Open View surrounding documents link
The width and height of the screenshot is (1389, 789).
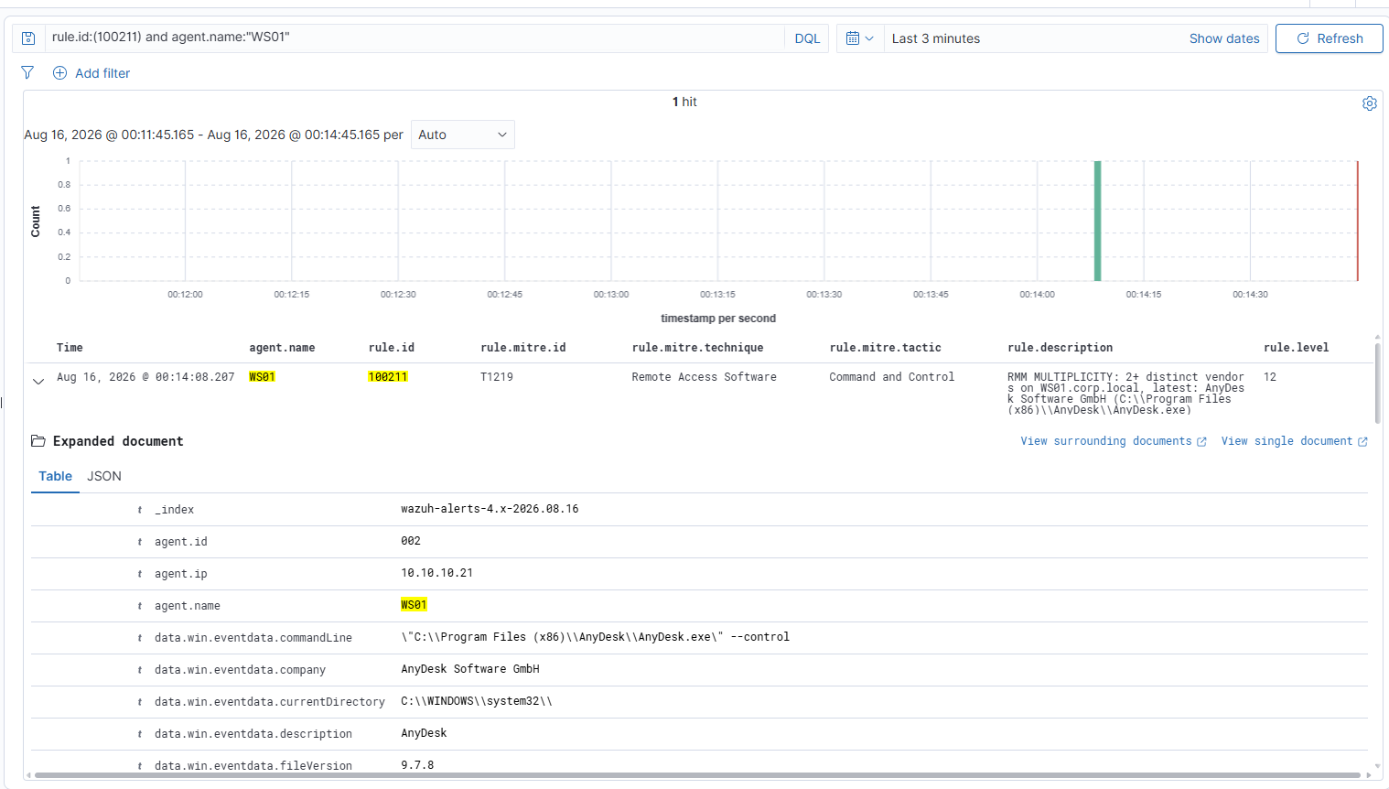coord(1114,441)
